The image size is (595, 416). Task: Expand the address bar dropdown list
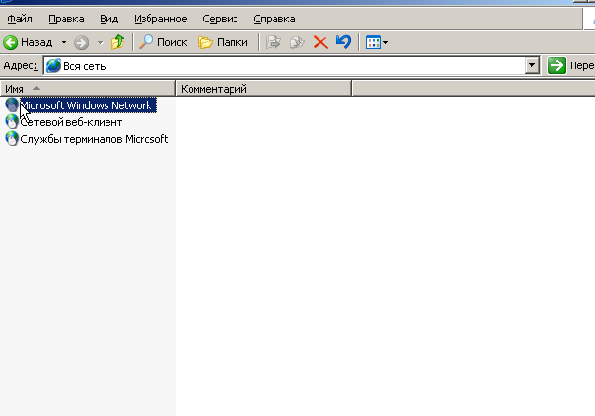532,66
